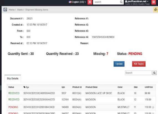
Task: Switch to the Slip Details tab
Action: pyautogui.click(x=12, y=78)
